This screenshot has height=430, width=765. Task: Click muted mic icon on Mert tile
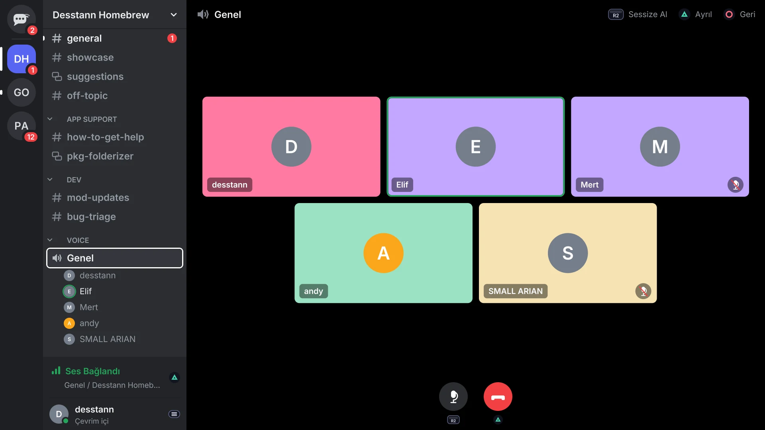point(736,185)
